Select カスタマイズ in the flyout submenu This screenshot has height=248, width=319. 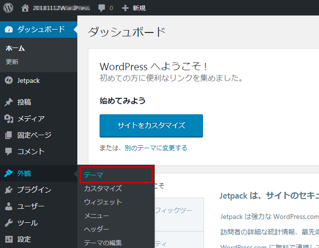[x=103, y=188]
